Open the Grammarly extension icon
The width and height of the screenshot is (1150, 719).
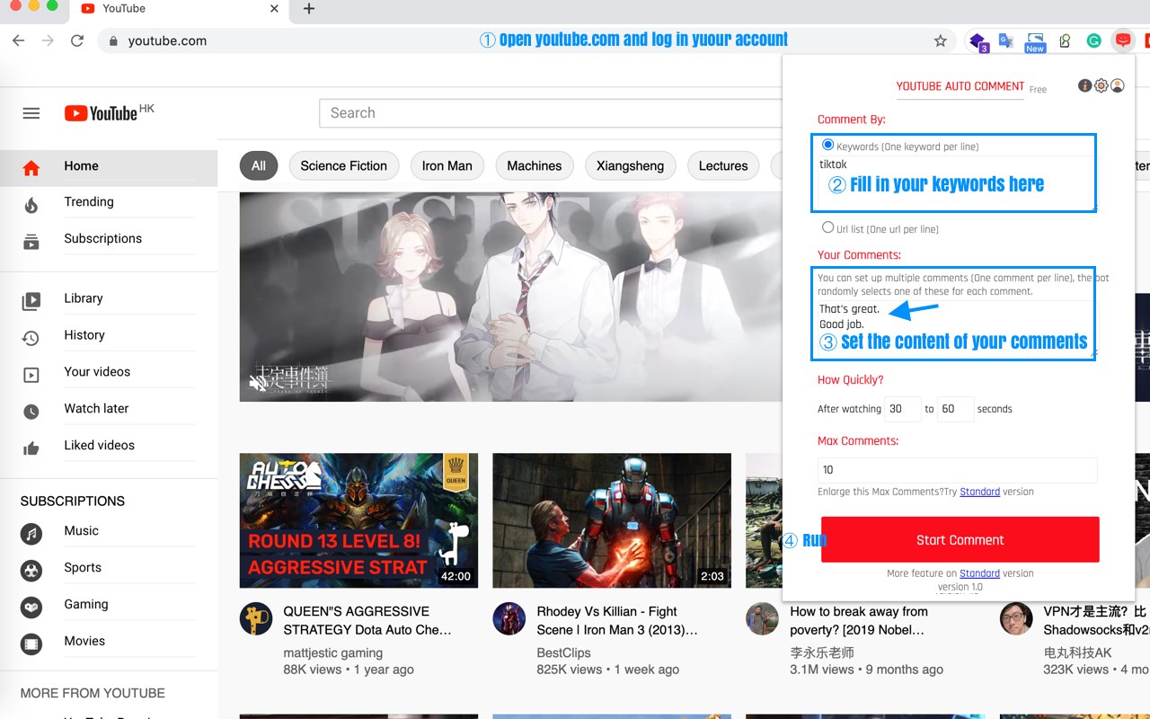1093,40
